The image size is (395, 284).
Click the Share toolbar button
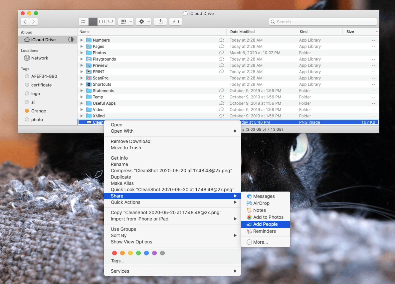click(x=161, y=22)
